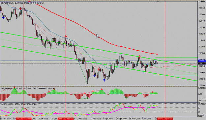Click the 12 Nov 2007 date label
Viewport: 206px width, 120px height.
(x=6, y=119)
